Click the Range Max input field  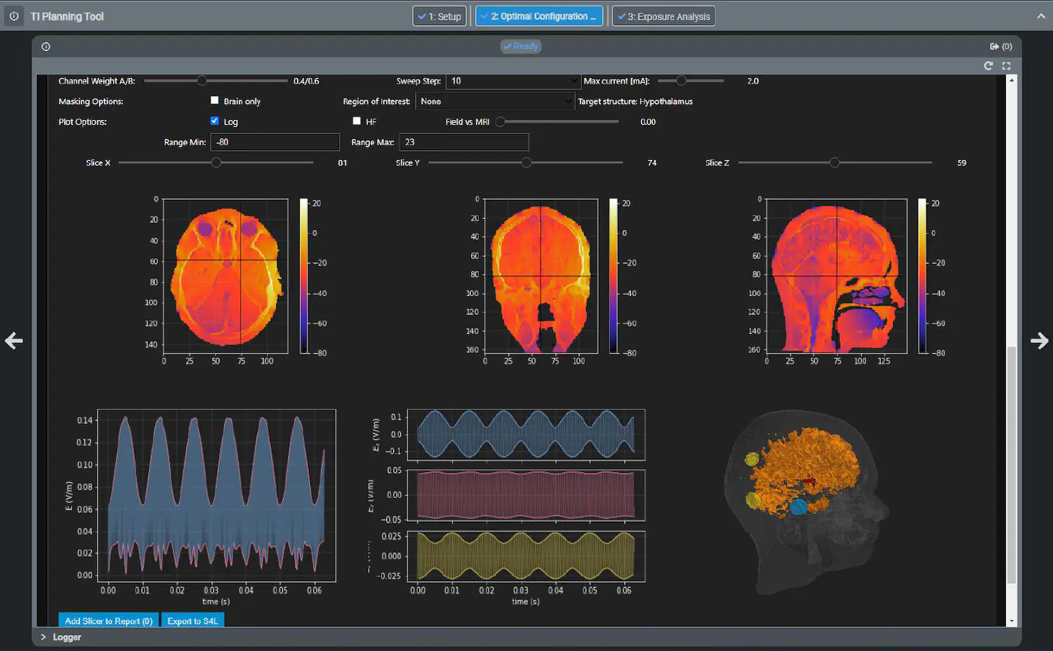click(463, 142)
